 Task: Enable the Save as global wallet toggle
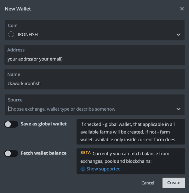(x=11, y=124)
